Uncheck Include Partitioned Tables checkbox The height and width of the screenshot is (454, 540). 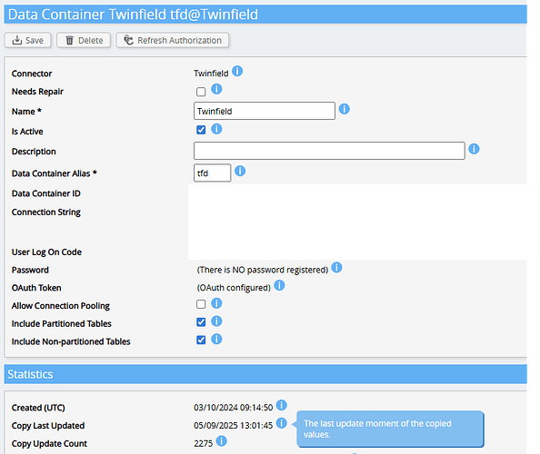(x=201, y=322)
